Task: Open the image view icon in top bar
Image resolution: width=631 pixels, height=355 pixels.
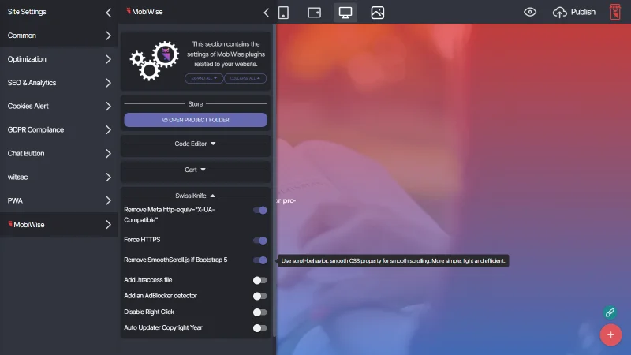Action: 378,13
